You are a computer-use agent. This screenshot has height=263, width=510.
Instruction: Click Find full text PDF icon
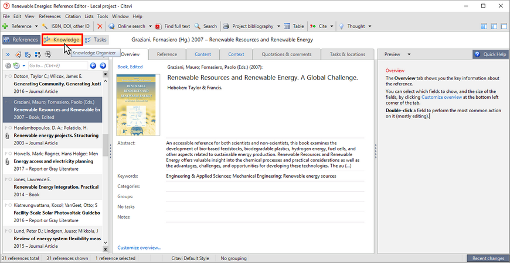pyautogui.click(x=158, y=26)
